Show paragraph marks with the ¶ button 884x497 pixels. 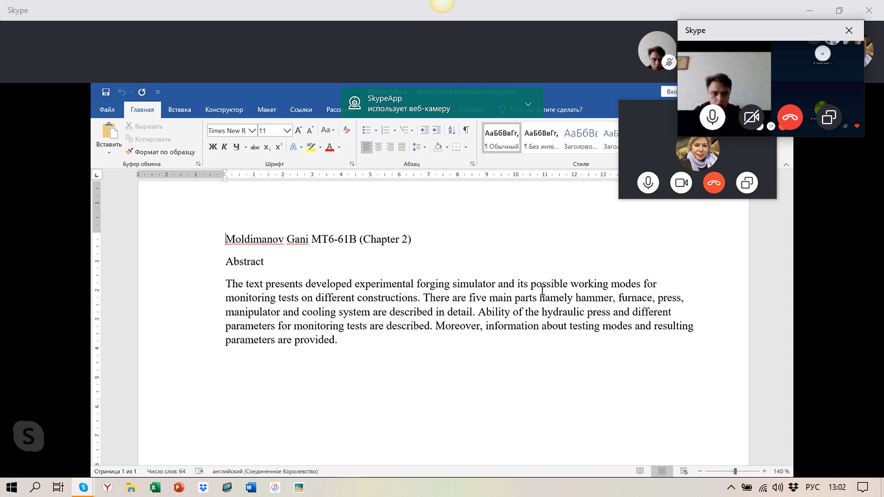465,130
